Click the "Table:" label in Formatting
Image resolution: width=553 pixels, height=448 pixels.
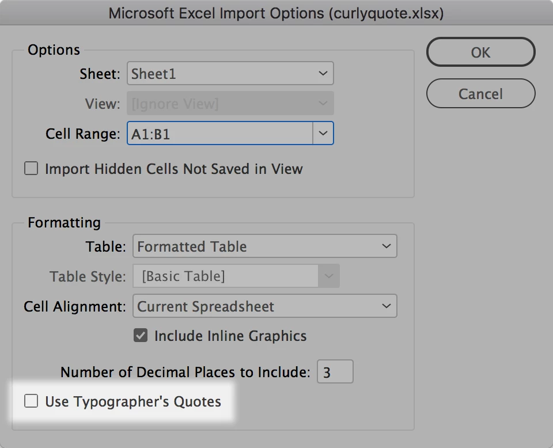click(x=105, y=247)
